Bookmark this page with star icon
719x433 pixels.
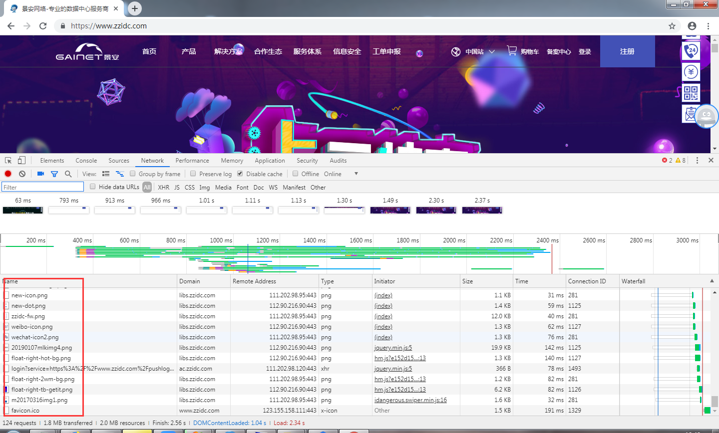tap(672, 26)
